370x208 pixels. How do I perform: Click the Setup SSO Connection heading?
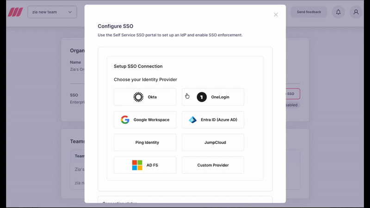[x=138, y=66]
